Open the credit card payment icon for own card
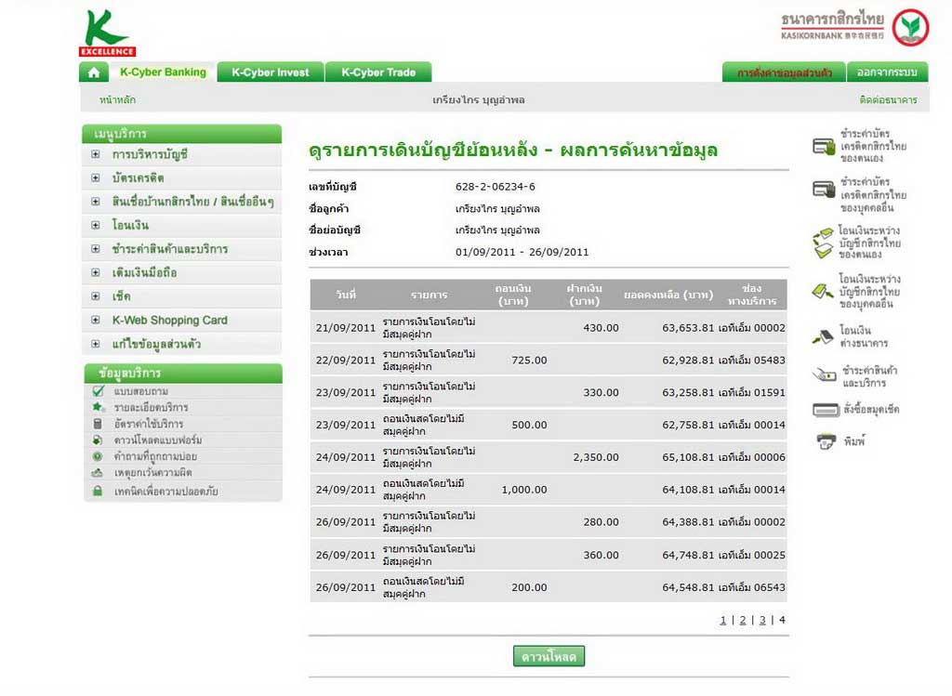 click(x=824, y=146)
